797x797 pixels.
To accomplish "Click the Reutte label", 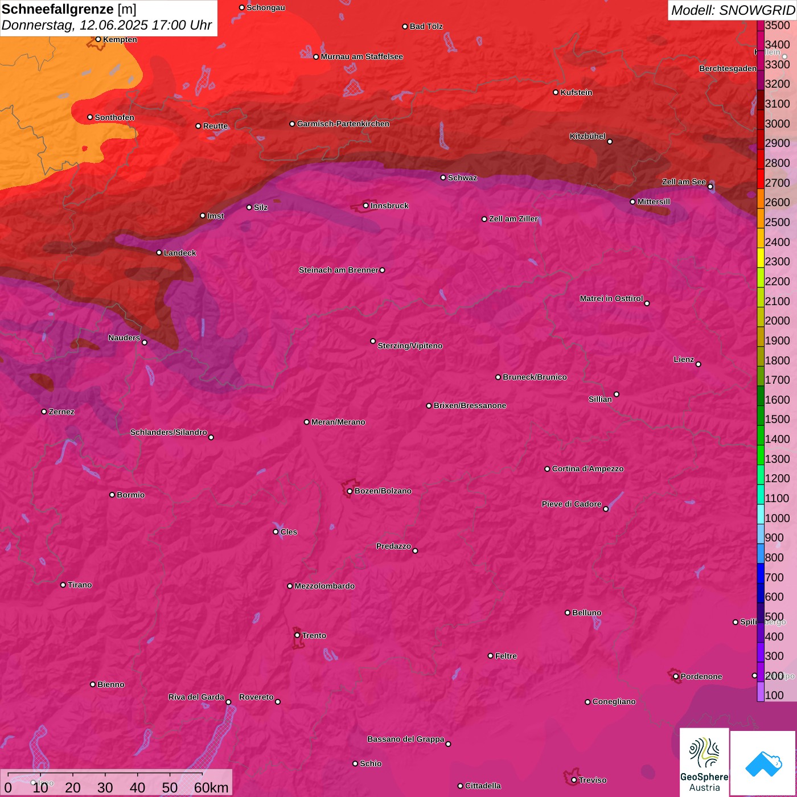I will [215, 126].
